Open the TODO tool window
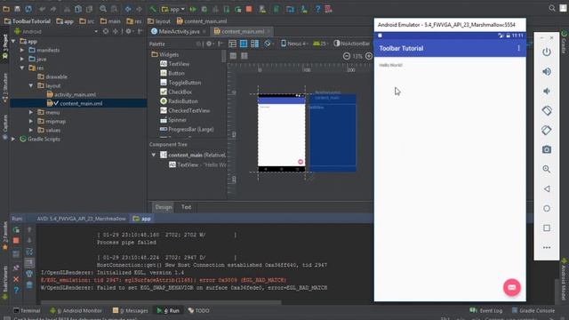Screen dimensions: 569x320 [x=199, y=310]
